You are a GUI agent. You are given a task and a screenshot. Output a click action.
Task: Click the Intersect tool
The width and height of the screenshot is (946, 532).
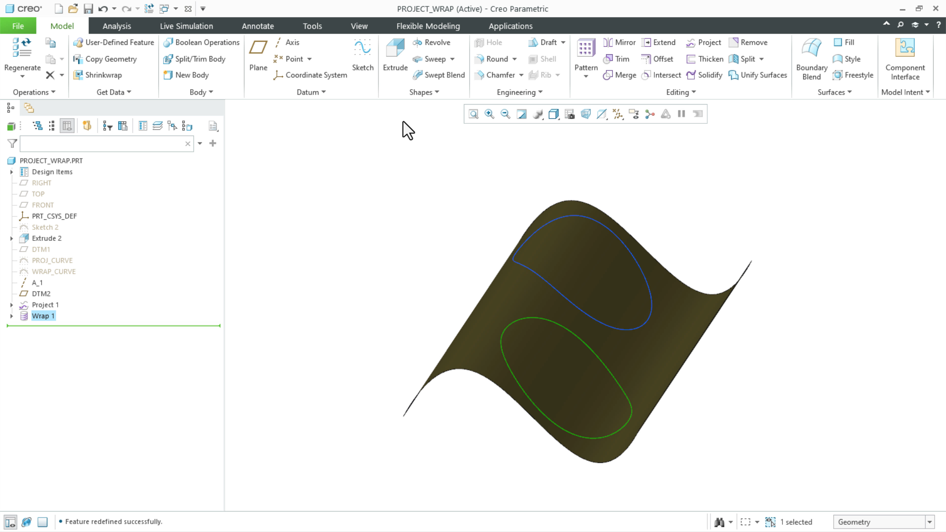(x=661, y=75)
